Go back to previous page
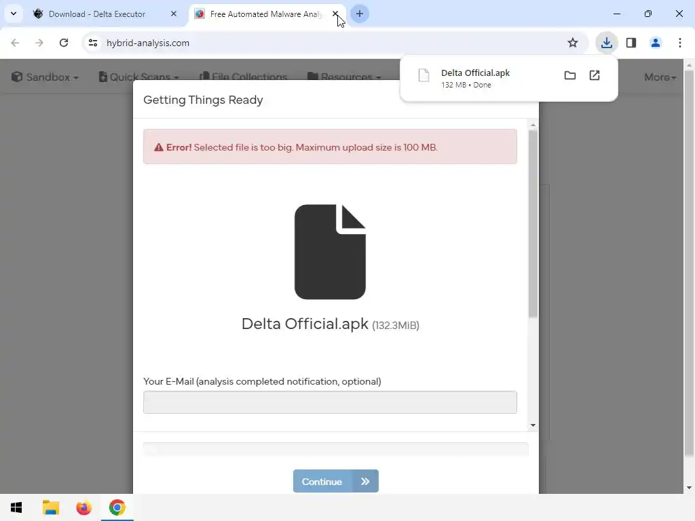 pos(15,43)
